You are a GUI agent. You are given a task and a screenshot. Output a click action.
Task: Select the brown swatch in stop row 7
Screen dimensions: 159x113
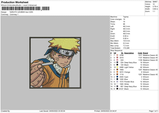[x=117, y=70]
